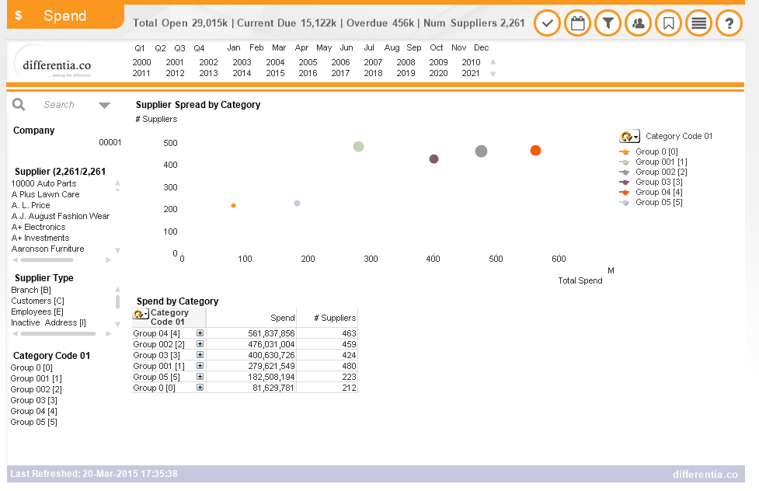The height and width of the screenshot is (491, 759).
Task: Select Group 03 [3] in Category Code 01 list
Action: [34, 400]
